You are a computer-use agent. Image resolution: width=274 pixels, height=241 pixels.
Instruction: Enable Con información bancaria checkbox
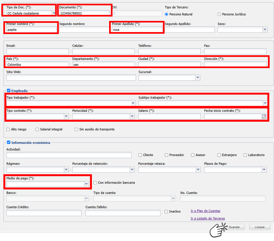pyautogui.click(x=95, y=183)
